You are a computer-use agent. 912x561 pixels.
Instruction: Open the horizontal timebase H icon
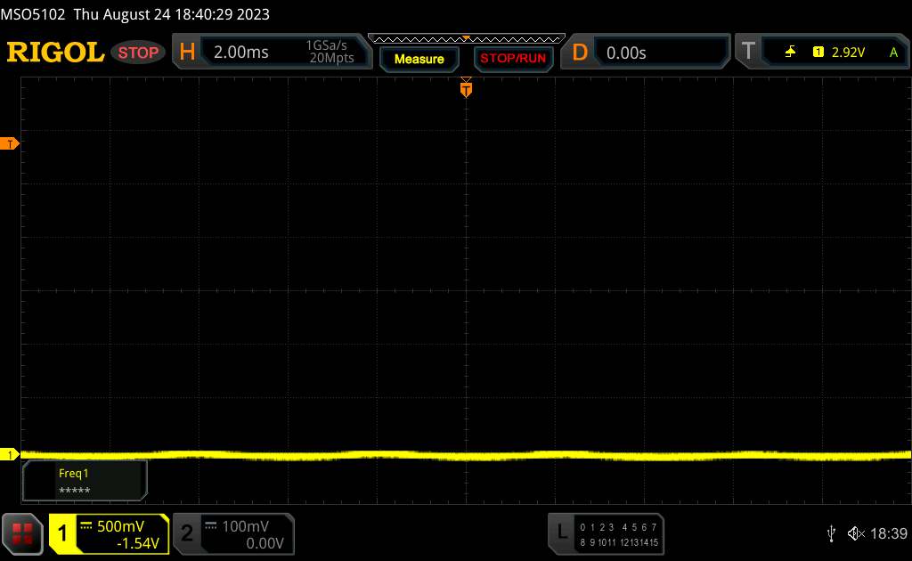[187, 52]
